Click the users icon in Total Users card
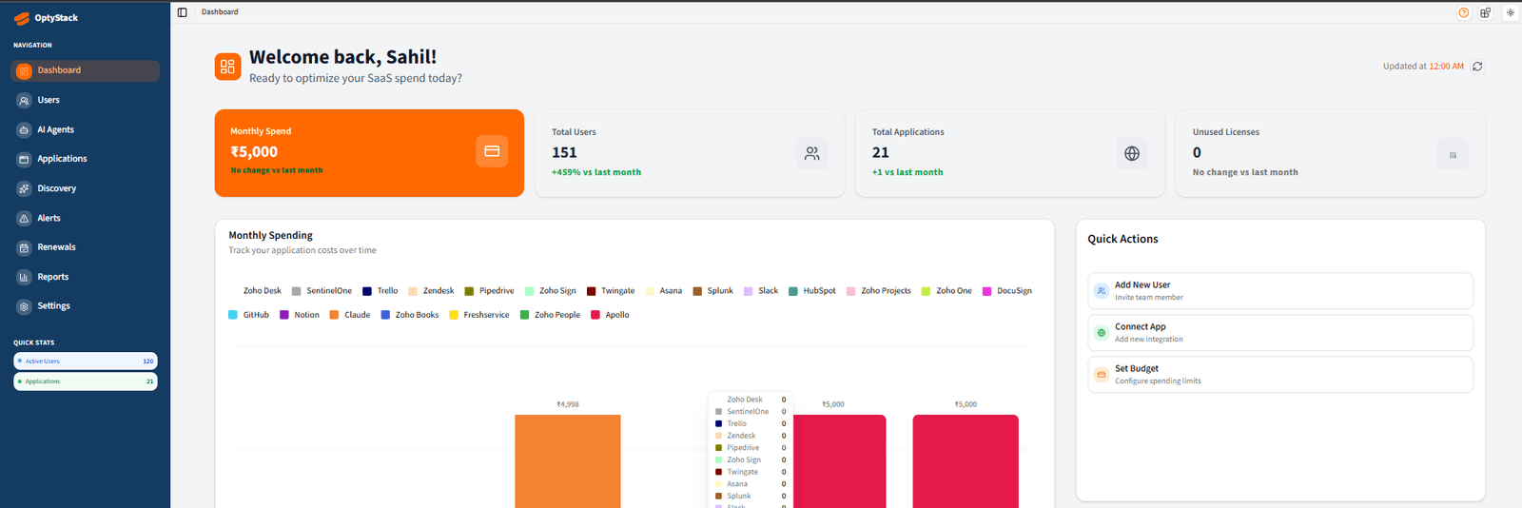 [811, 153]
